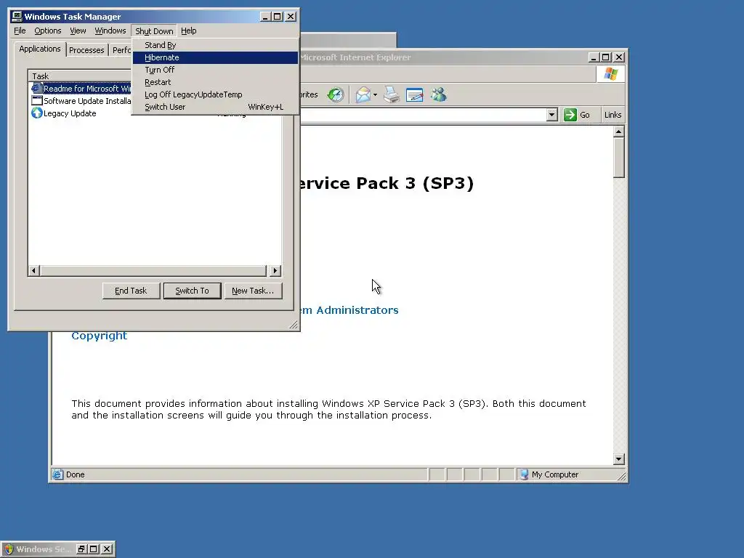744x558 pixels.
Task: Click the My Computer zone icon in status bar
Action: (525, 474)
